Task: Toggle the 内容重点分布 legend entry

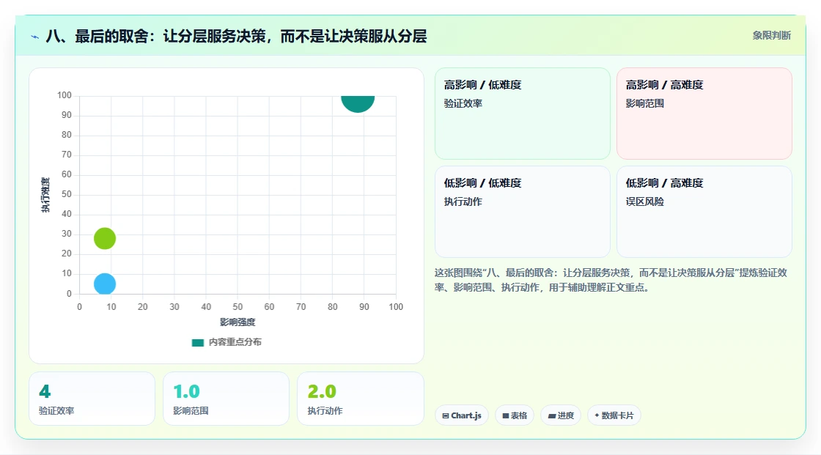Action: click(x=227, y=342)
